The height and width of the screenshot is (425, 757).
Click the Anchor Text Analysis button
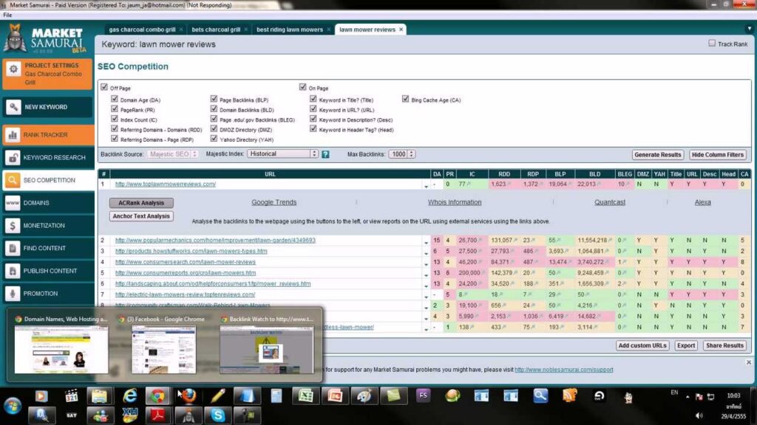coord(141,216)
